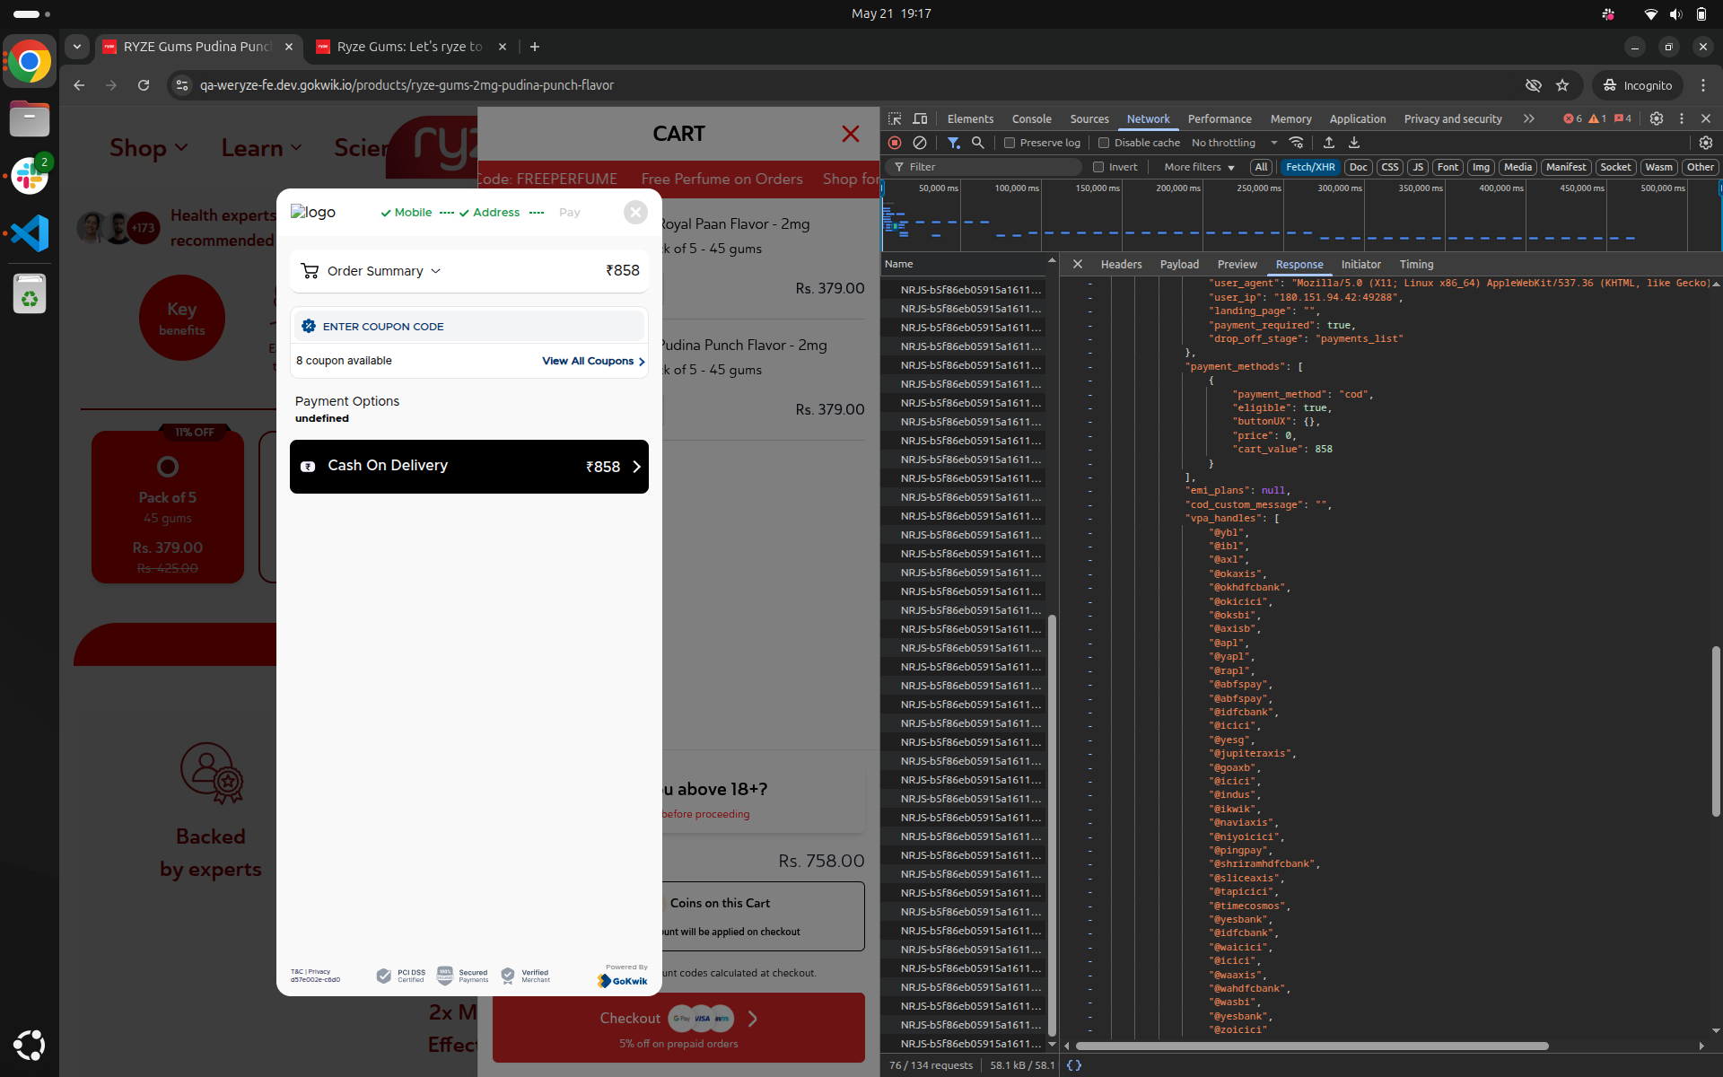Export HAR file from Network panel

[1354, 143]
